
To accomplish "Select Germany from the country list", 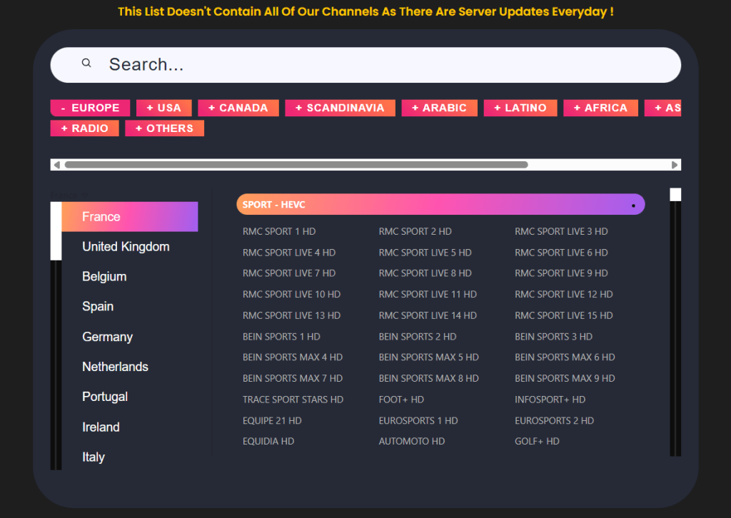I will tap(107, 336).
